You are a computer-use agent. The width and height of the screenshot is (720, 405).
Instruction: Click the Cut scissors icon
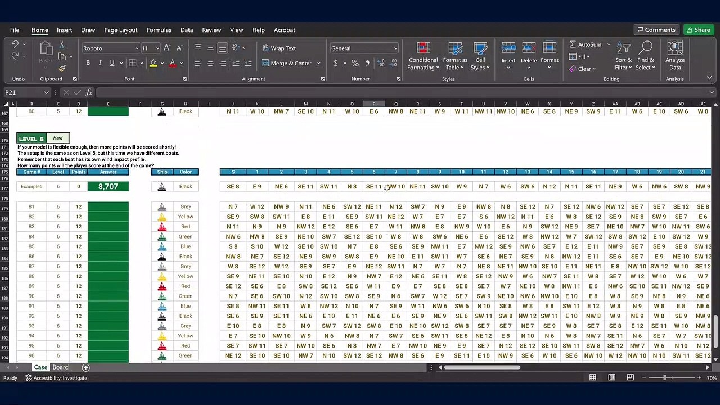click(x=62, y=45)
